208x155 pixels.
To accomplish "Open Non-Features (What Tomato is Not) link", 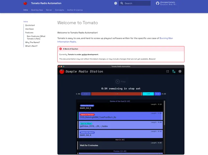I will pos(36,38).
